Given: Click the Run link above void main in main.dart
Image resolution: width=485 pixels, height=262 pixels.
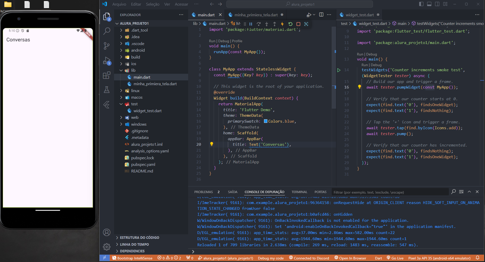Looking at the screenshot, I should pos(212,41).
